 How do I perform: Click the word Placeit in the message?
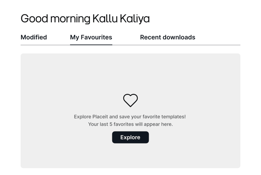pyautogui.click(x=100, y=117)
